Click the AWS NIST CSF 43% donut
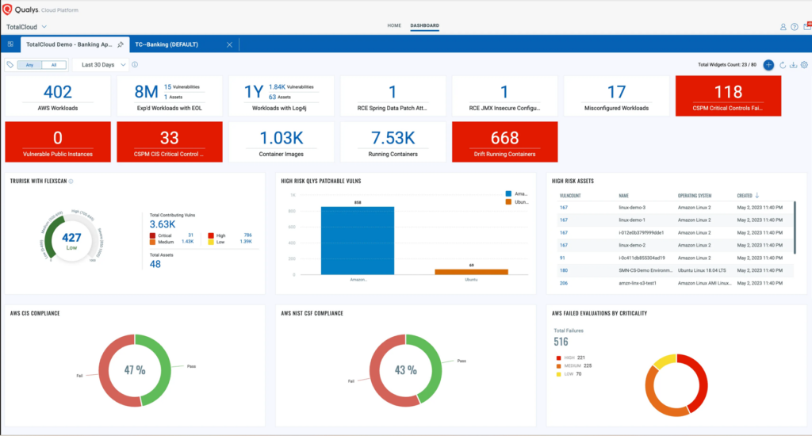The width and height of the screenshot is (812, 436). (405, 370)
